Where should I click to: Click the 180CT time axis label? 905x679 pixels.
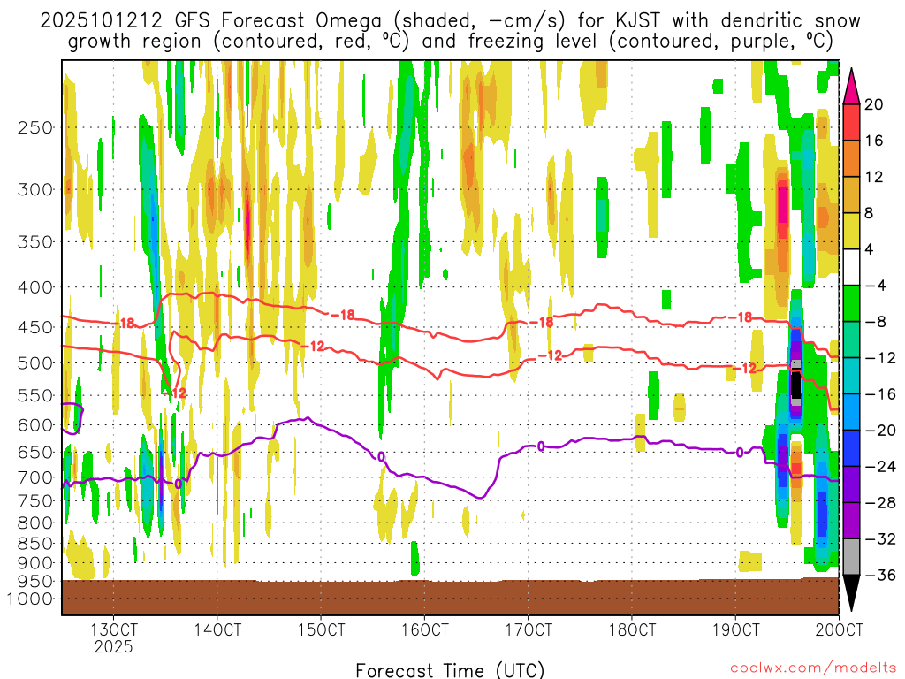[632, 629]
